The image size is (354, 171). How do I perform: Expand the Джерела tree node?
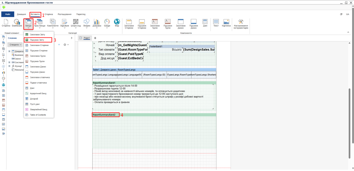[9, 51]
